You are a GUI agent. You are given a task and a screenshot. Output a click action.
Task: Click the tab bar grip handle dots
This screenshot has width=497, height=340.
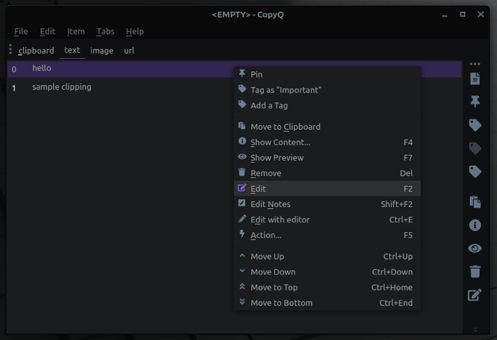point(11,50)
